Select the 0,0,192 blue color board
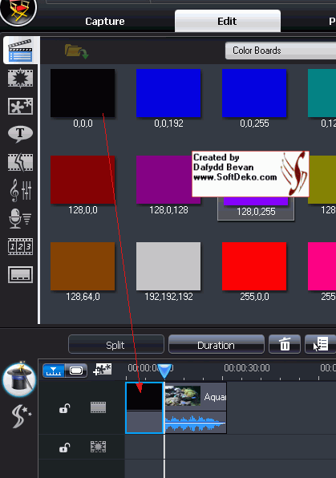 point(168,93)
